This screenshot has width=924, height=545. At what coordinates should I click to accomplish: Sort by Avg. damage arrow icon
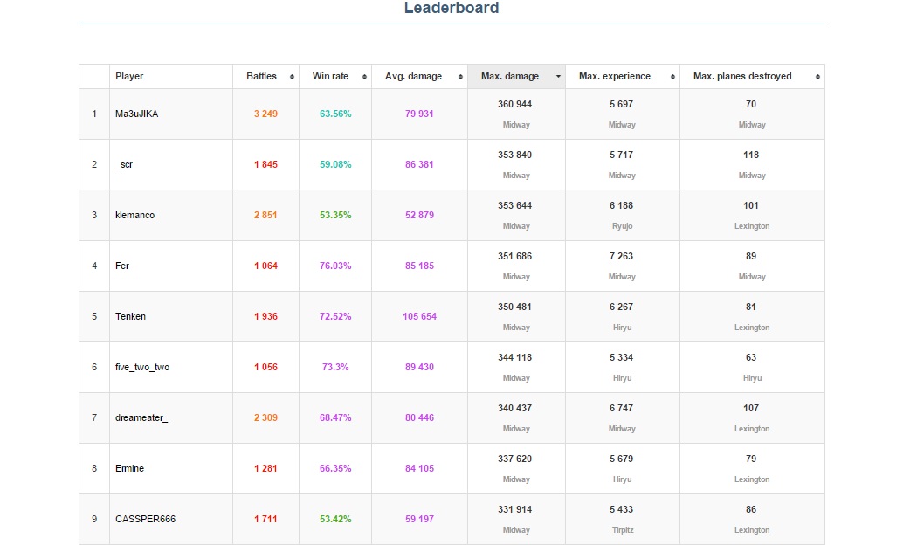460,77
